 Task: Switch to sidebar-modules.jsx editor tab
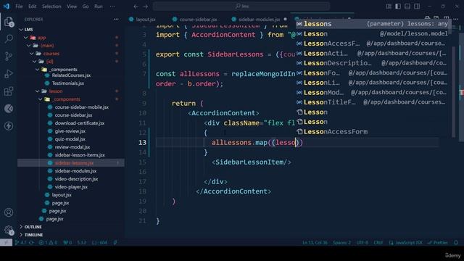click(260, 20)
